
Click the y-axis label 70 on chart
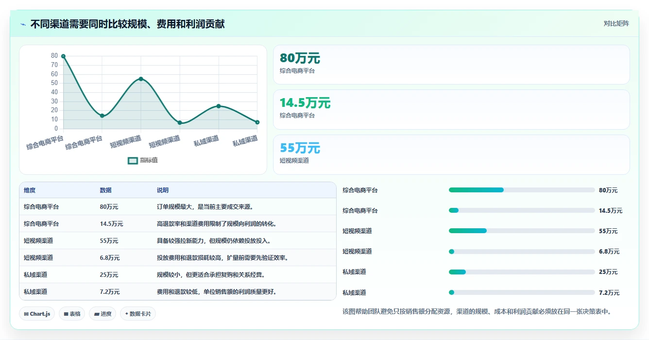(54, 65)
